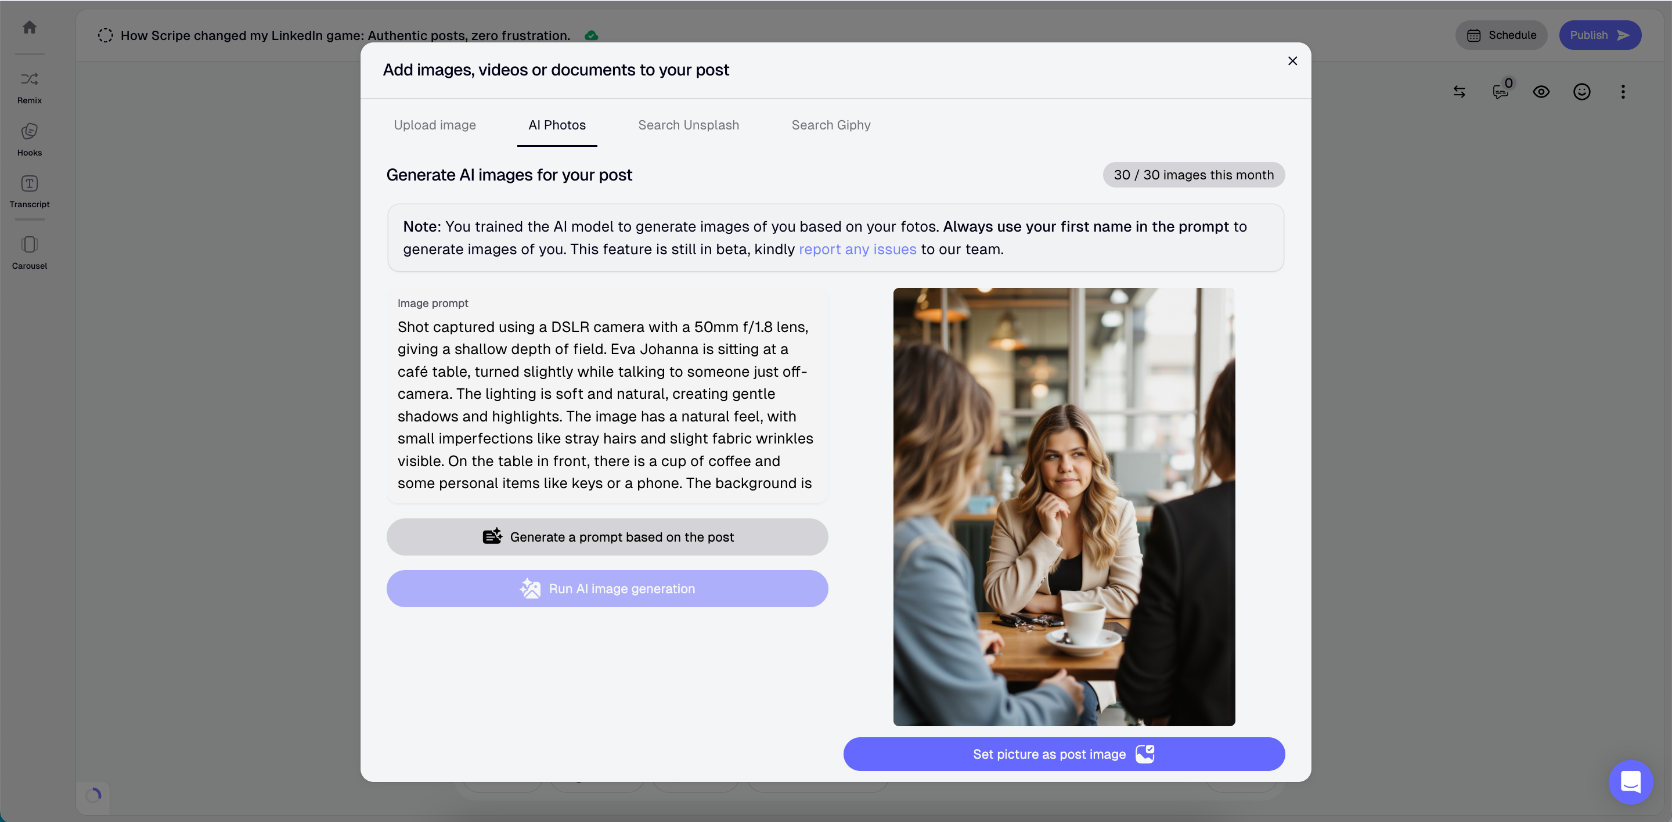
Task: Switch to the Upload image tab
Action: coord(435,125)
